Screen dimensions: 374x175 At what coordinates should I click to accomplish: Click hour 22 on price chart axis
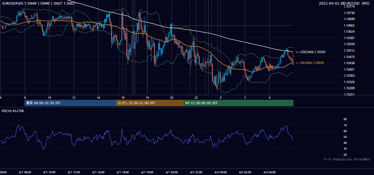click(x=196, y=97)
